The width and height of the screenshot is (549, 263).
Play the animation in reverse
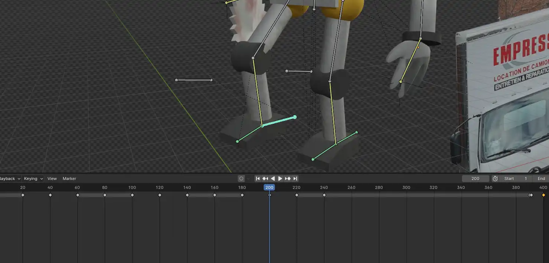coord(273,178)
